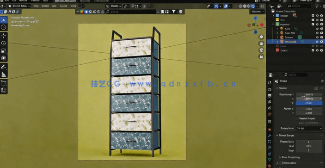Click the Resolution X field
The image size is (325, 168).
click(x=309, y=94)
